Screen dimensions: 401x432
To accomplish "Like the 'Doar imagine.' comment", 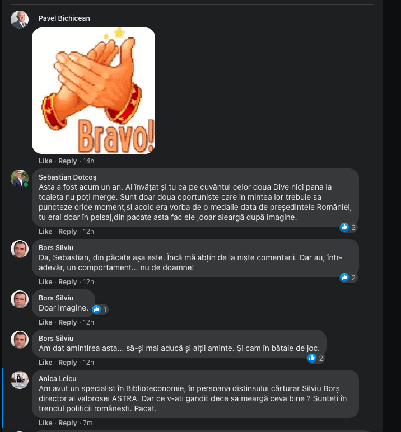I will click(x=45, y=322).
